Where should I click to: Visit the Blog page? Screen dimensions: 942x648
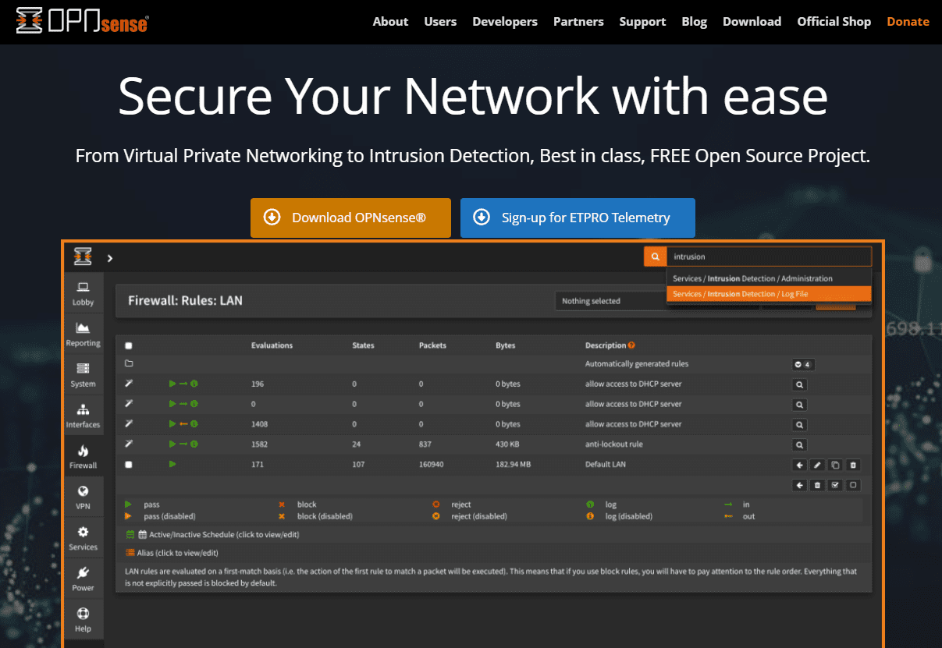[694, 22]
